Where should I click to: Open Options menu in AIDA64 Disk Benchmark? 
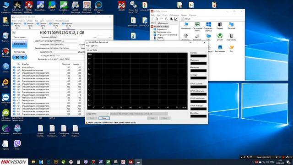(x=94, y=46)
